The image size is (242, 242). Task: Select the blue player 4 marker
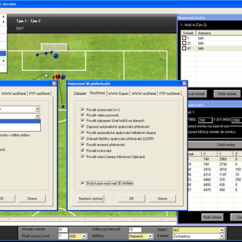coord(63,77)
